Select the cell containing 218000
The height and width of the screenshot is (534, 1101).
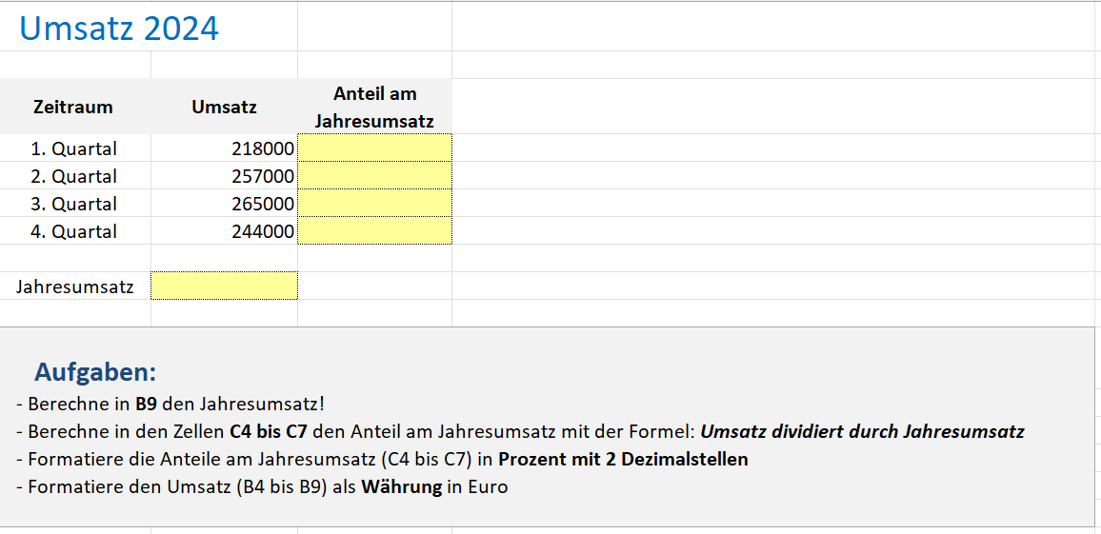pos(225,148)
